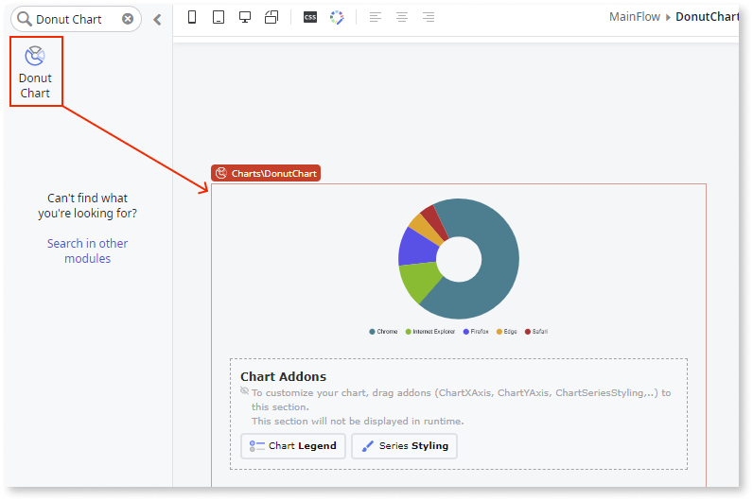
Task: Select the Charts\DonutChart widget label
Action: click(x=266, y=173)
